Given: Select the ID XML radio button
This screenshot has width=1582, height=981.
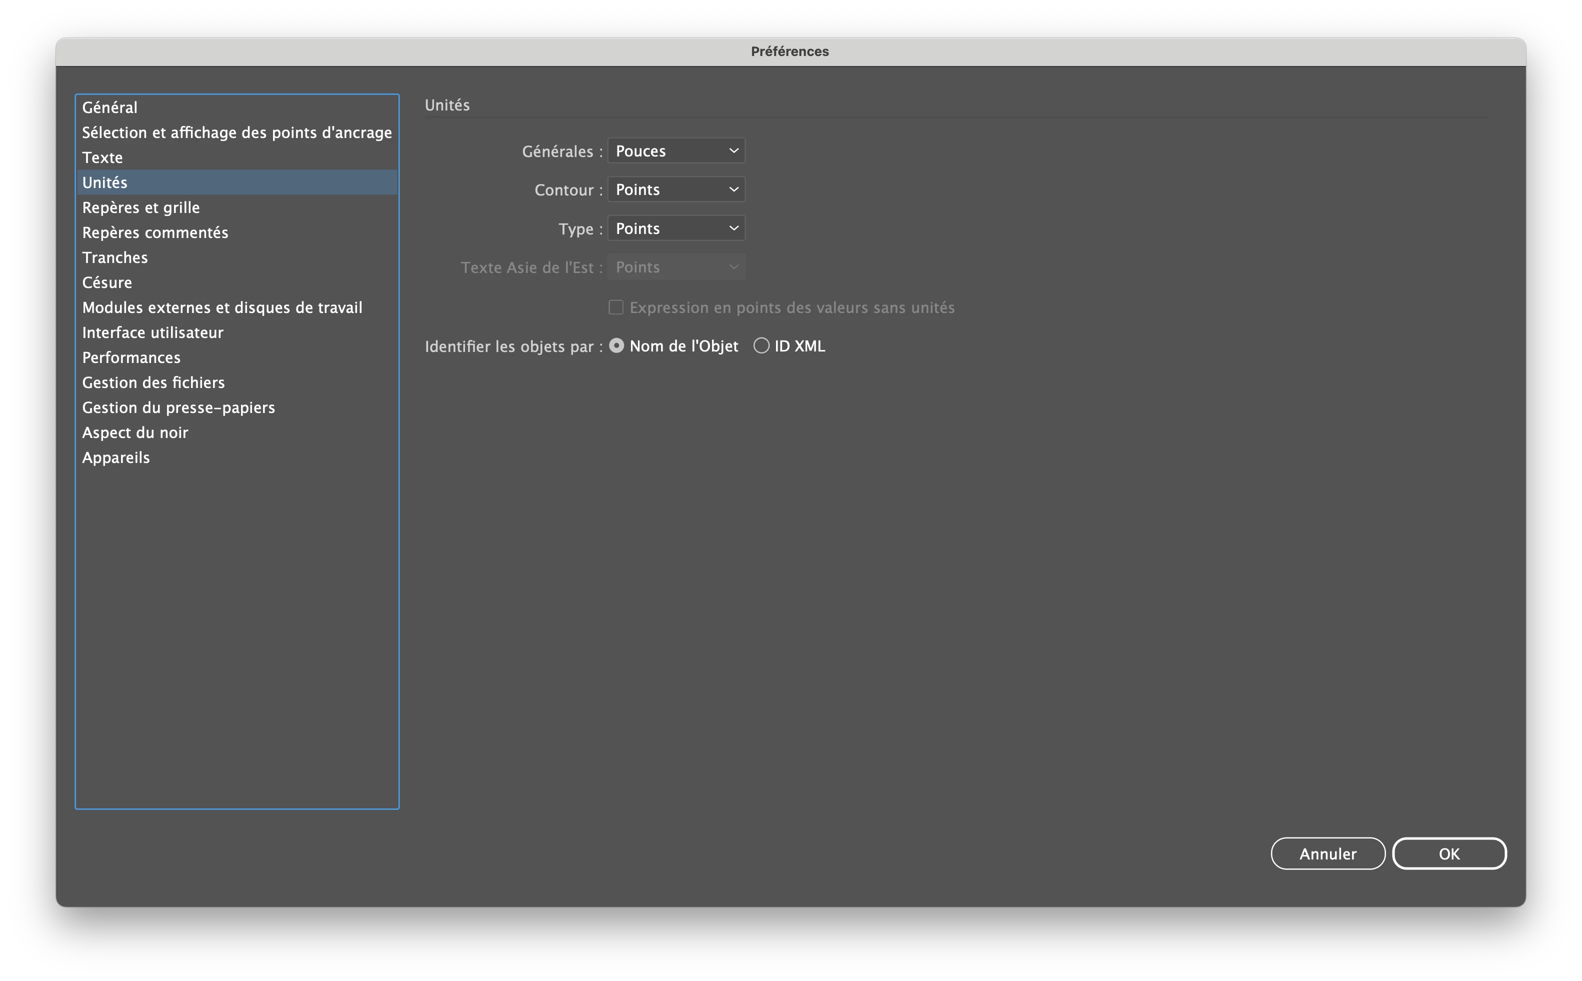Looking at the screenshot, I should pyautogui.click(x=761, y=346).
